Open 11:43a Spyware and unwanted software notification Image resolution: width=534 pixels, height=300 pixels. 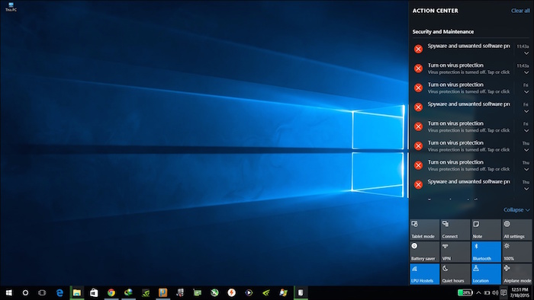471,49
